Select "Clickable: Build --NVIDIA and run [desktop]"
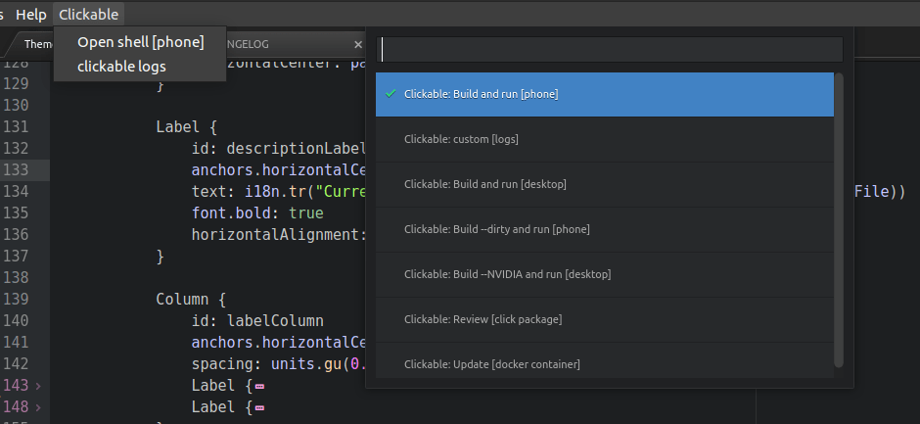Screen dimensions: 920x424 pyautogui.click(x=604, y=274)
